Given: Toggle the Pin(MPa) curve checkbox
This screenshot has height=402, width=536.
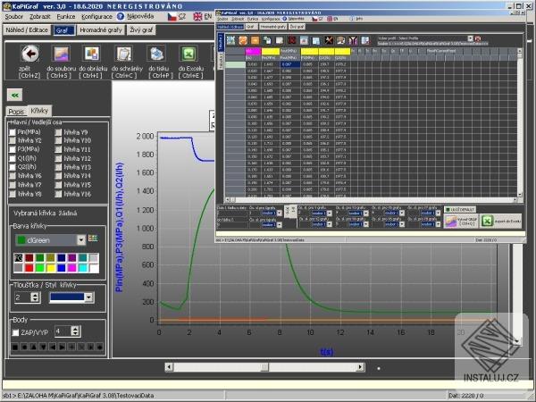Looking at the screenshot, I should click(13, 132).
